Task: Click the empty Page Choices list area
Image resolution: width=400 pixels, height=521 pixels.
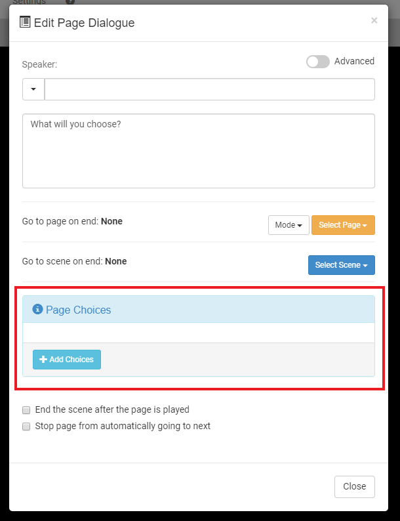Action: click(199, 333)
